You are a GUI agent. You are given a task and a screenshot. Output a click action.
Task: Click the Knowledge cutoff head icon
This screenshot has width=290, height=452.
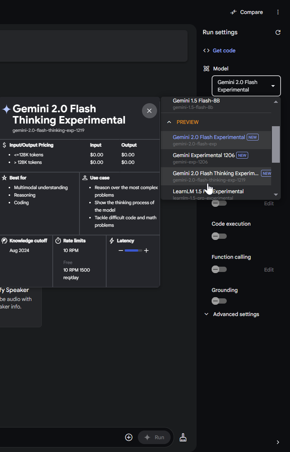point(5,241)
